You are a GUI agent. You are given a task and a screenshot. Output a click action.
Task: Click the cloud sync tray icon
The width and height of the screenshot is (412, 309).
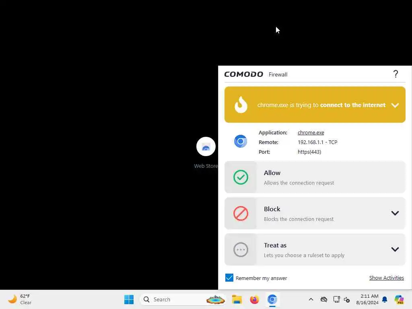324,299
